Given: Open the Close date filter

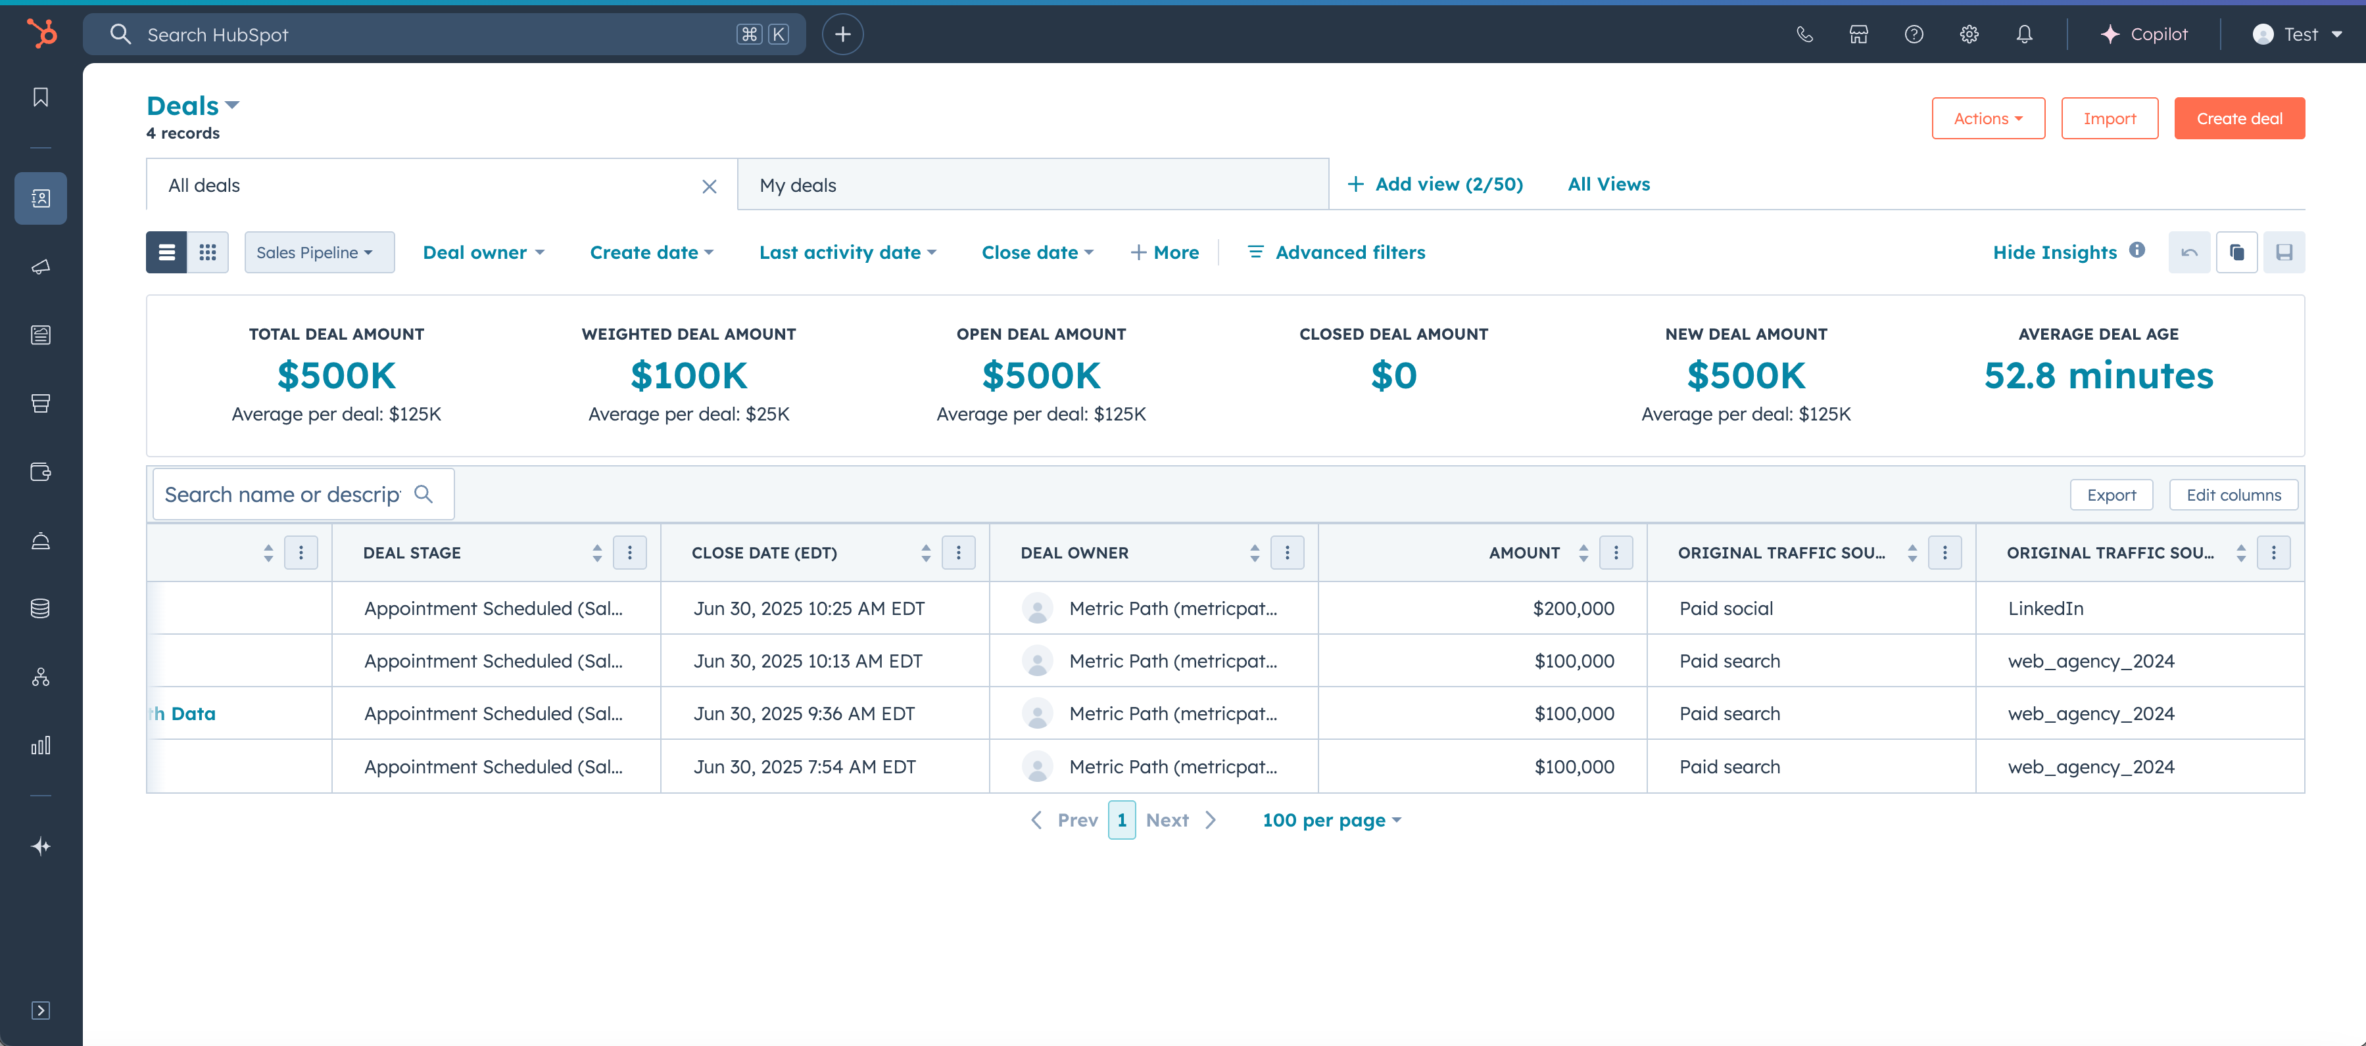Looking at the screenshot, I should pyautogui.click(x=1037, y=252).
